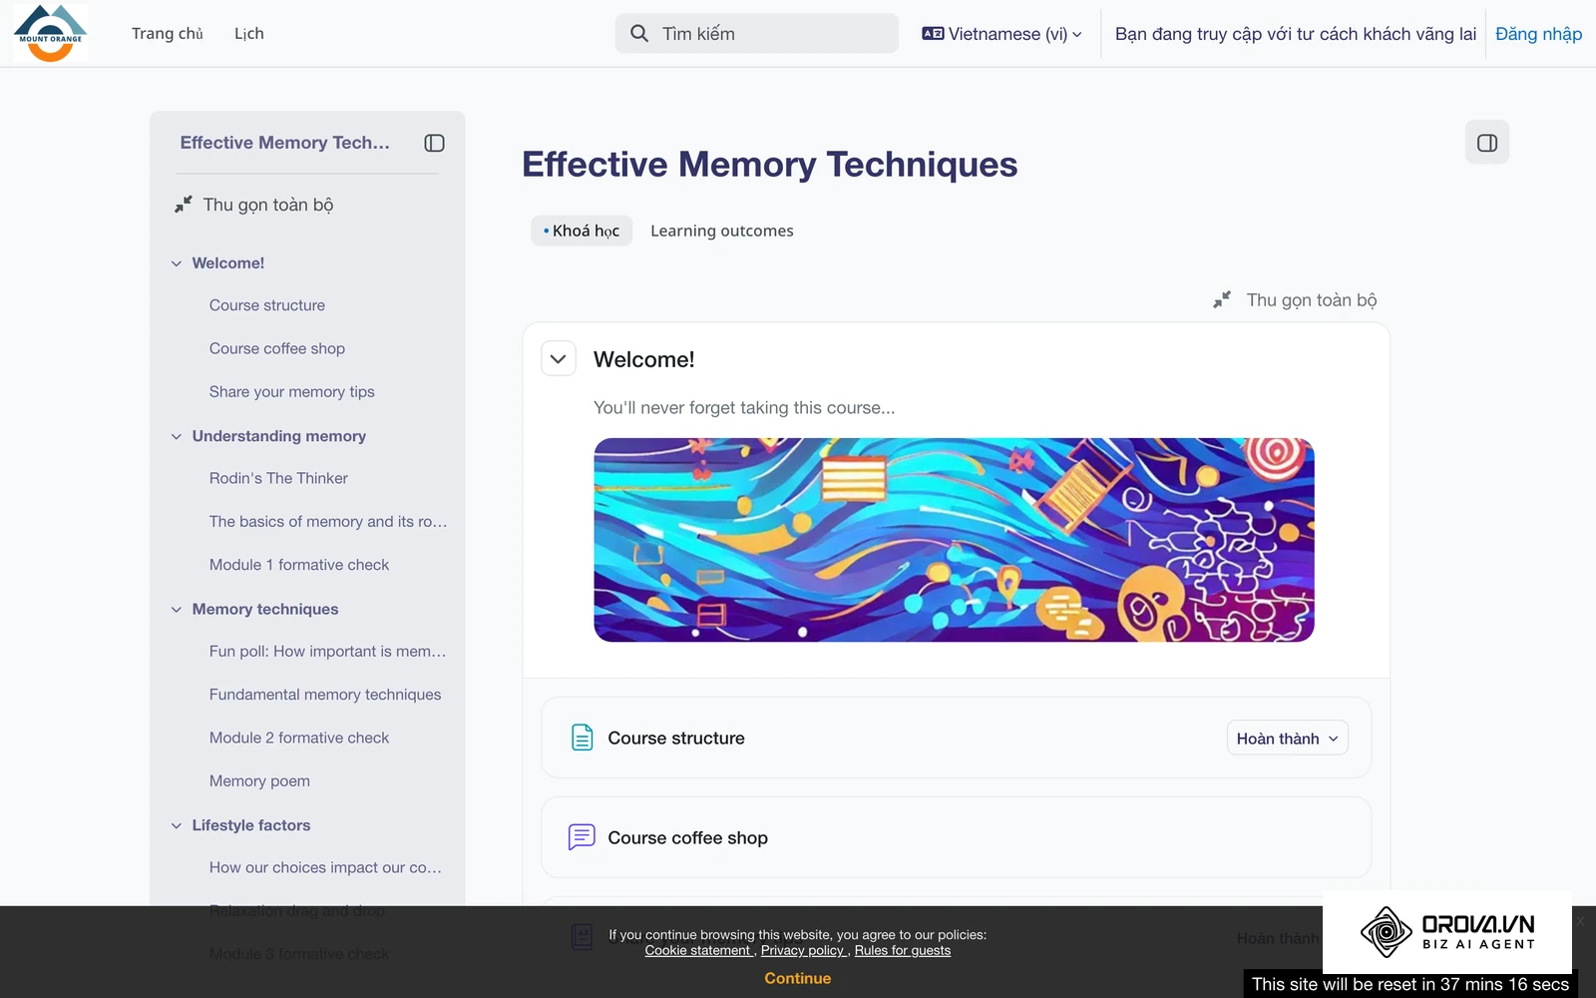The width and height of the screenshot is (1596, 998).
Task: Go to Trang chủ in navigation
Action: [x=168, y=34]
